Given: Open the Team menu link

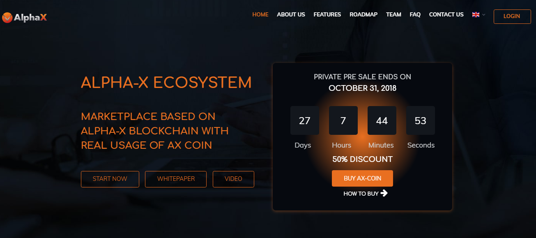Looking at the screenshot, I should click(x=393, y=14).
